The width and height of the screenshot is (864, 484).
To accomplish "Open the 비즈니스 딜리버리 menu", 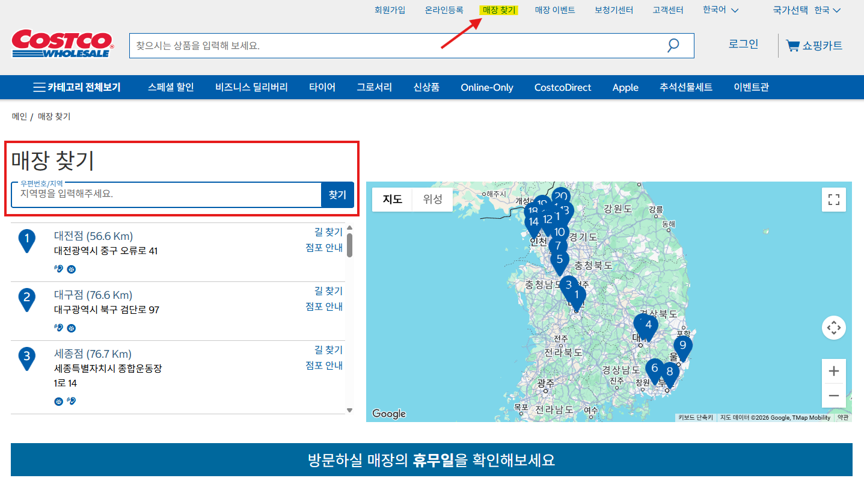I will pyautogui.click(x=251, y=87).
